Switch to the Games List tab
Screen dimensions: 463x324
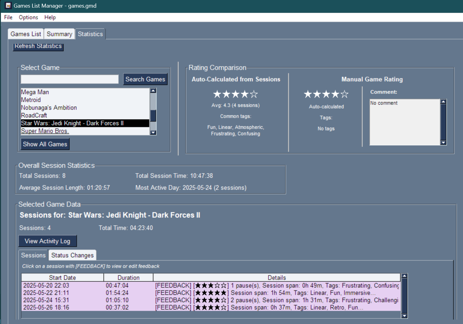pos(26,34)
